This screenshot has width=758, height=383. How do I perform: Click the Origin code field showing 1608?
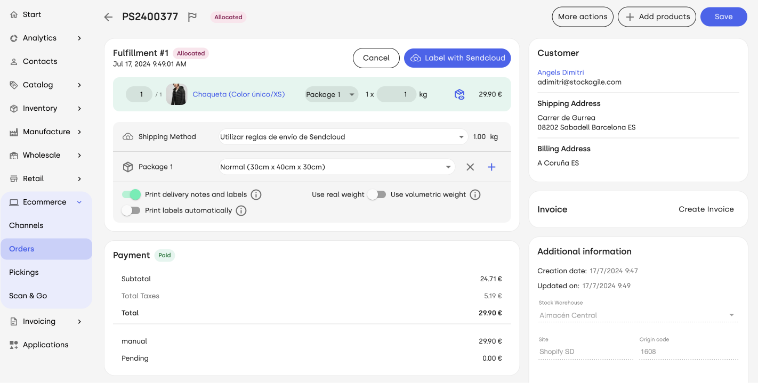(x=689, y=352)
